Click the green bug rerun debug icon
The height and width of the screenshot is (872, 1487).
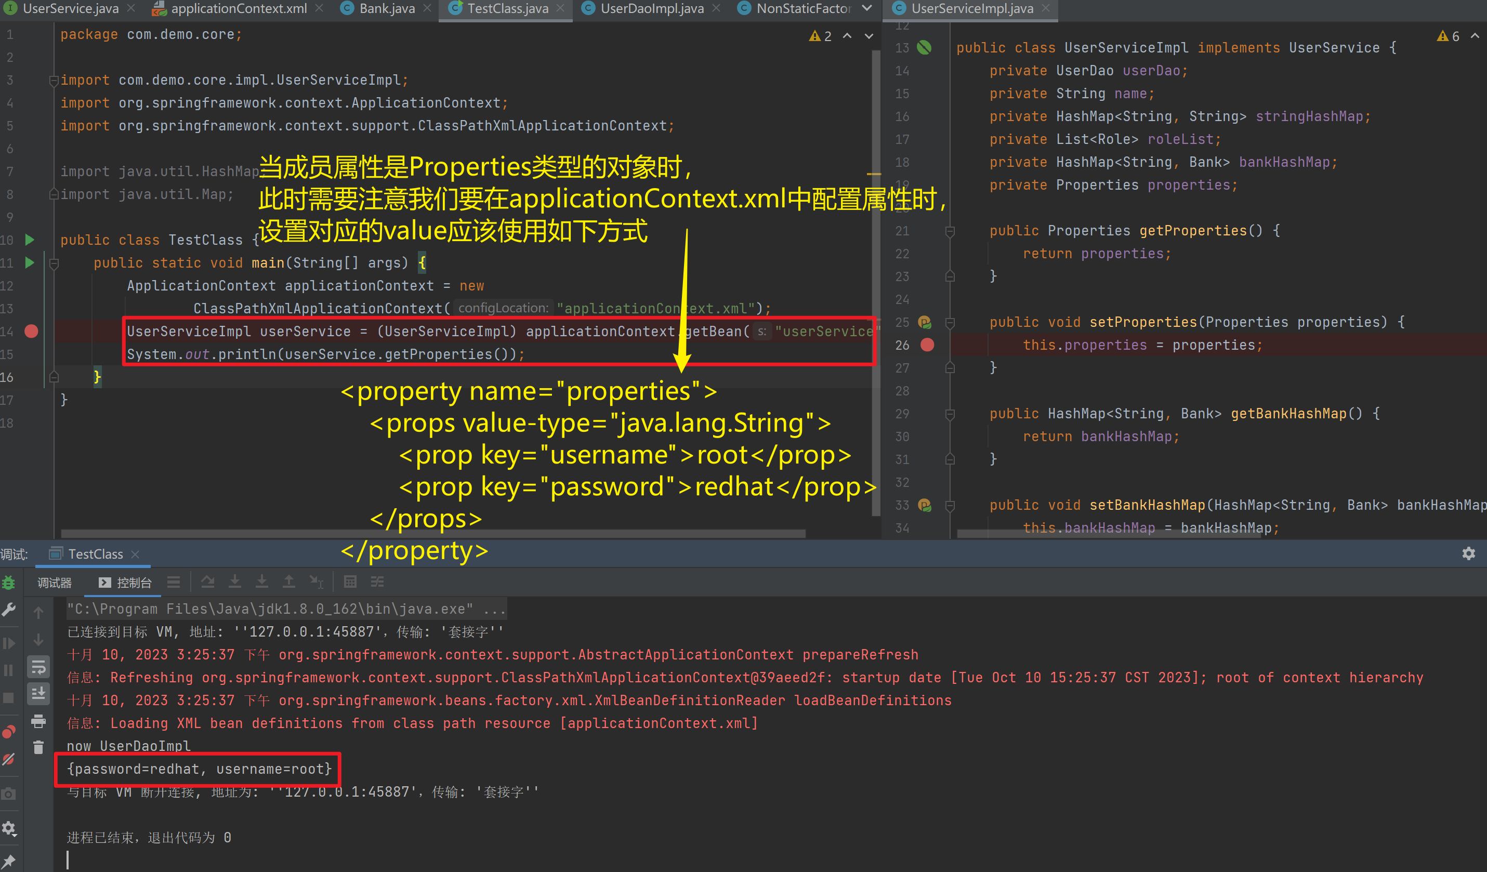tap(8, 583)
